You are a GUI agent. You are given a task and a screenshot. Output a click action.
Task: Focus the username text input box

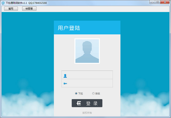coord(90,75)
